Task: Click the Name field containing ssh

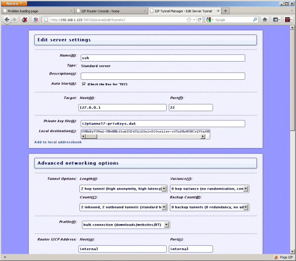Action: pyautogui.click(x=163, y=58)
